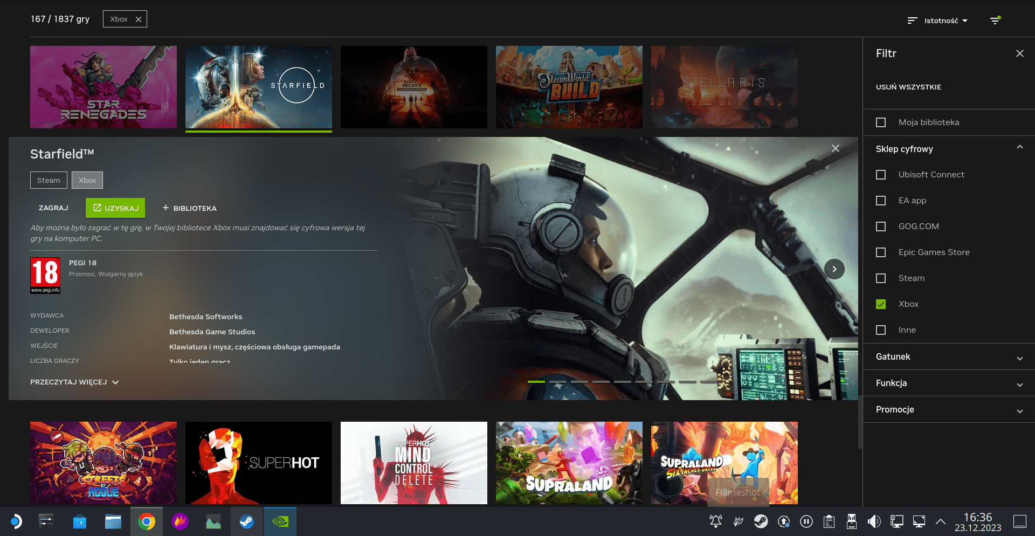Open the SUPERHOT game tile
This screenshot has height=536, width=1035.
[x=259, y=463]
